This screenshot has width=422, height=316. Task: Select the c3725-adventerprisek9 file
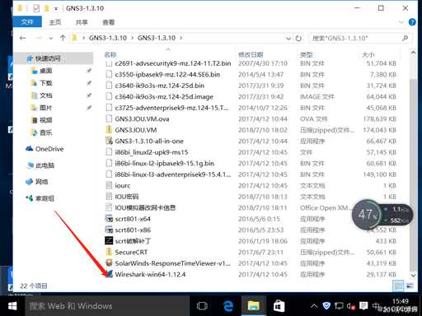(171, 108)
